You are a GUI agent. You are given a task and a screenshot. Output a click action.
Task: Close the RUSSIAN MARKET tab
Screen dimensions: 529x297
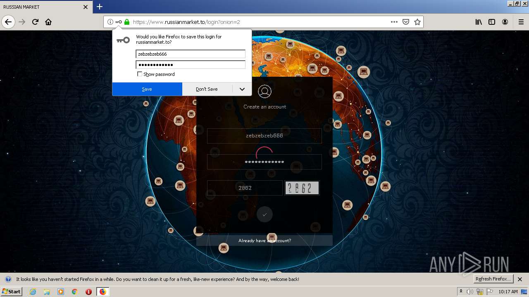click(86, 7)
